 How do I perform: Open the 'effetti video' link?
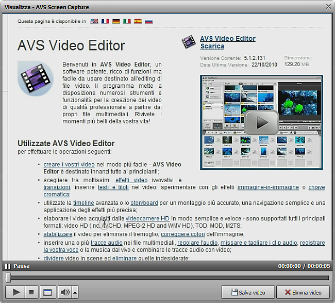[131, 180]
